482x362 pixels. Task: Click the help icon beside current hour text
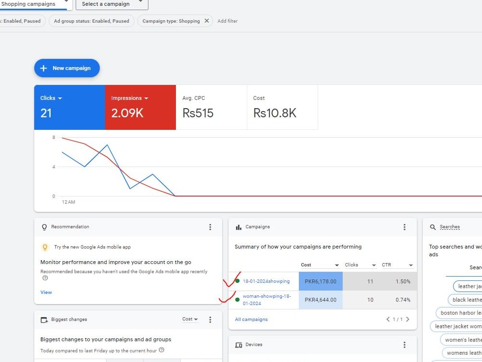(161, 350)
